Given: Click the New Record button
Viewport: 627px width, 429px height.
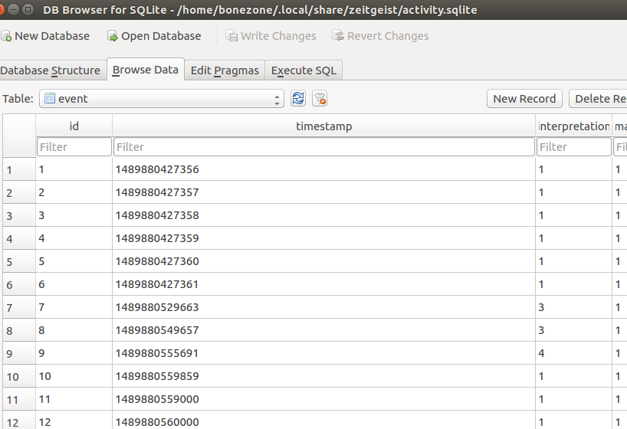Looking at the screenshot, I should [x=524, y=99].
